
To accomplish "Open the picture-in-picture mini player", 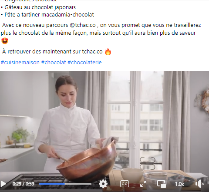I will 162,184.
